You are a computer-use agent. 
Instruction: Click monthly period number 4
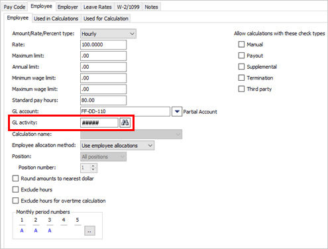coord(64,220)
